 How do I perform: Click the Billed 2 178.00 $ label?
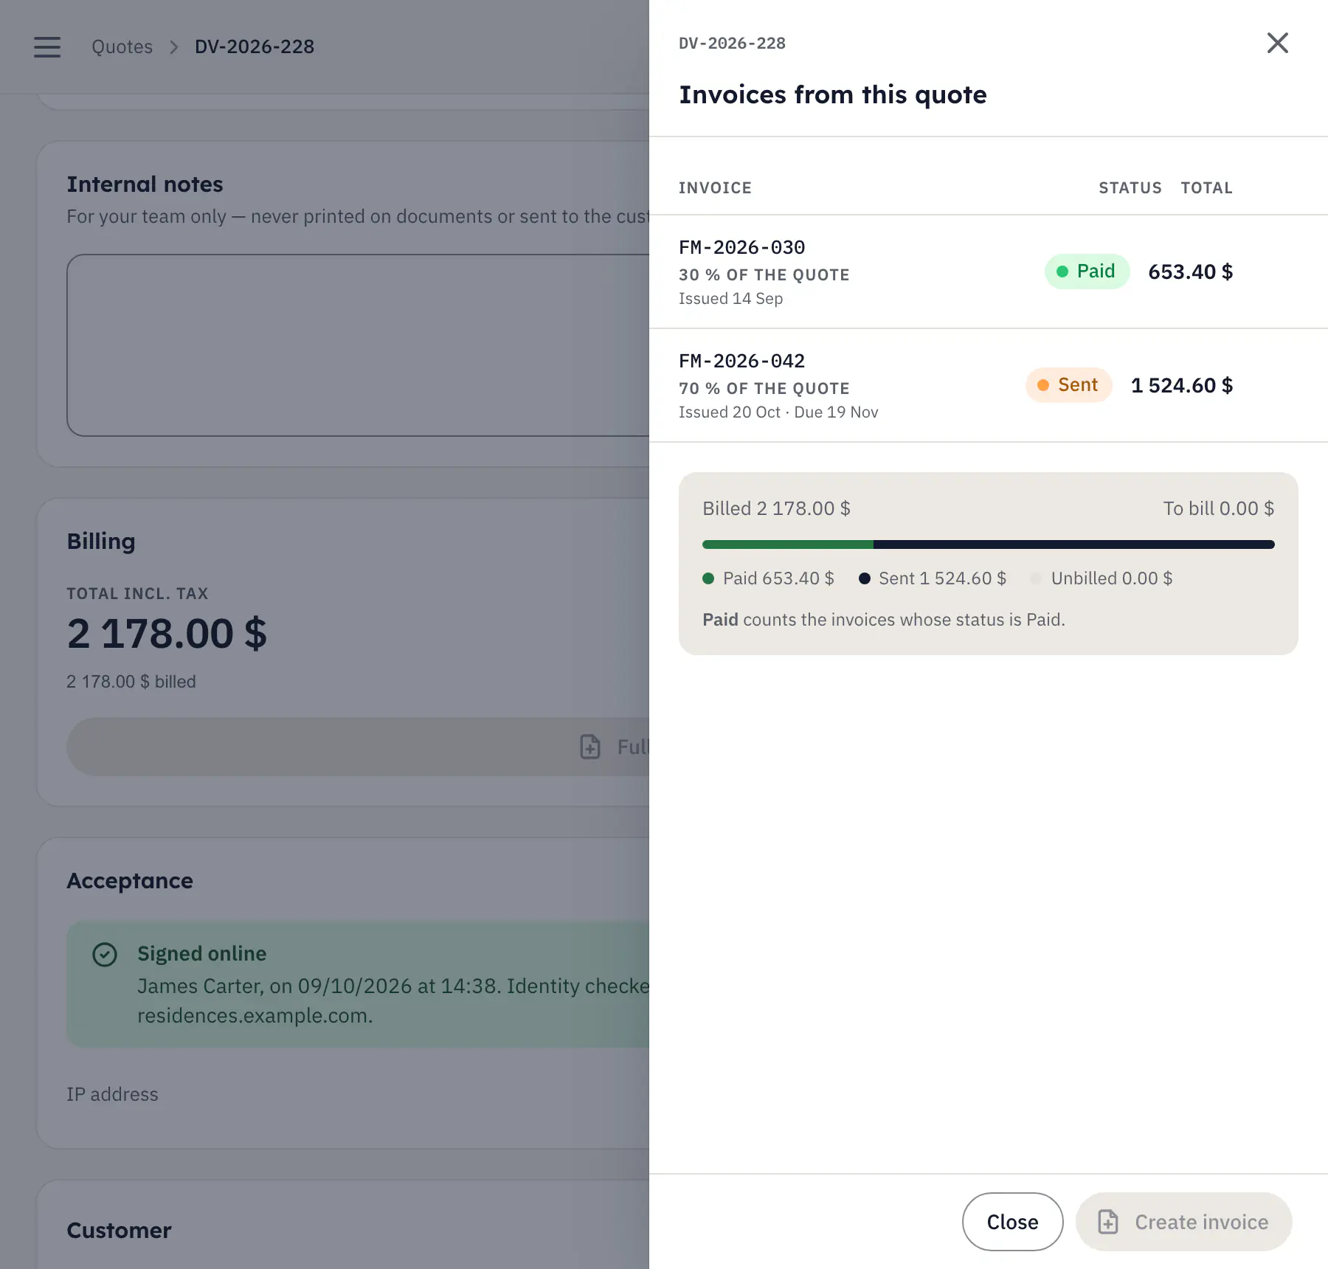(776, 508)
